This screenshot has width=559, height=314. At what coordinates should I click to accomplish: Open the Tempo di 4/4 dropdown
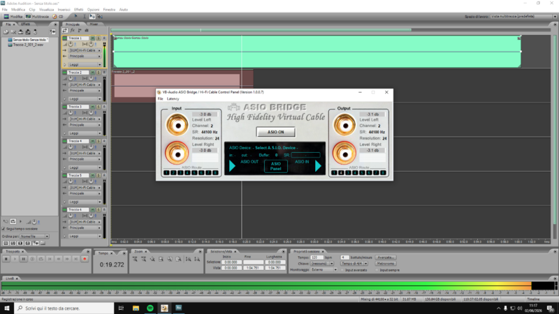[x=354, y=264]
